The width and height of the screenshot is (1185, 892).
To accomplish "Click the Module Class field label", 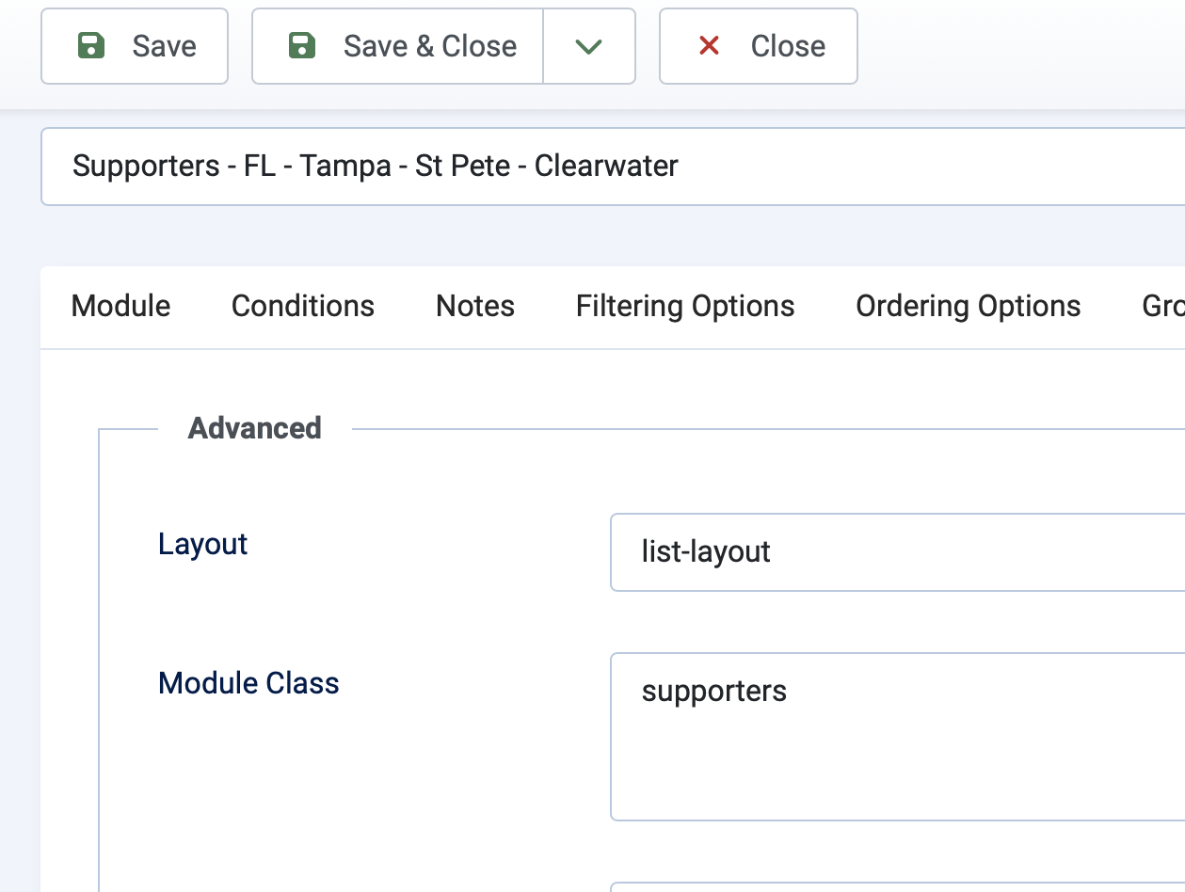I will tap(248, 683).
